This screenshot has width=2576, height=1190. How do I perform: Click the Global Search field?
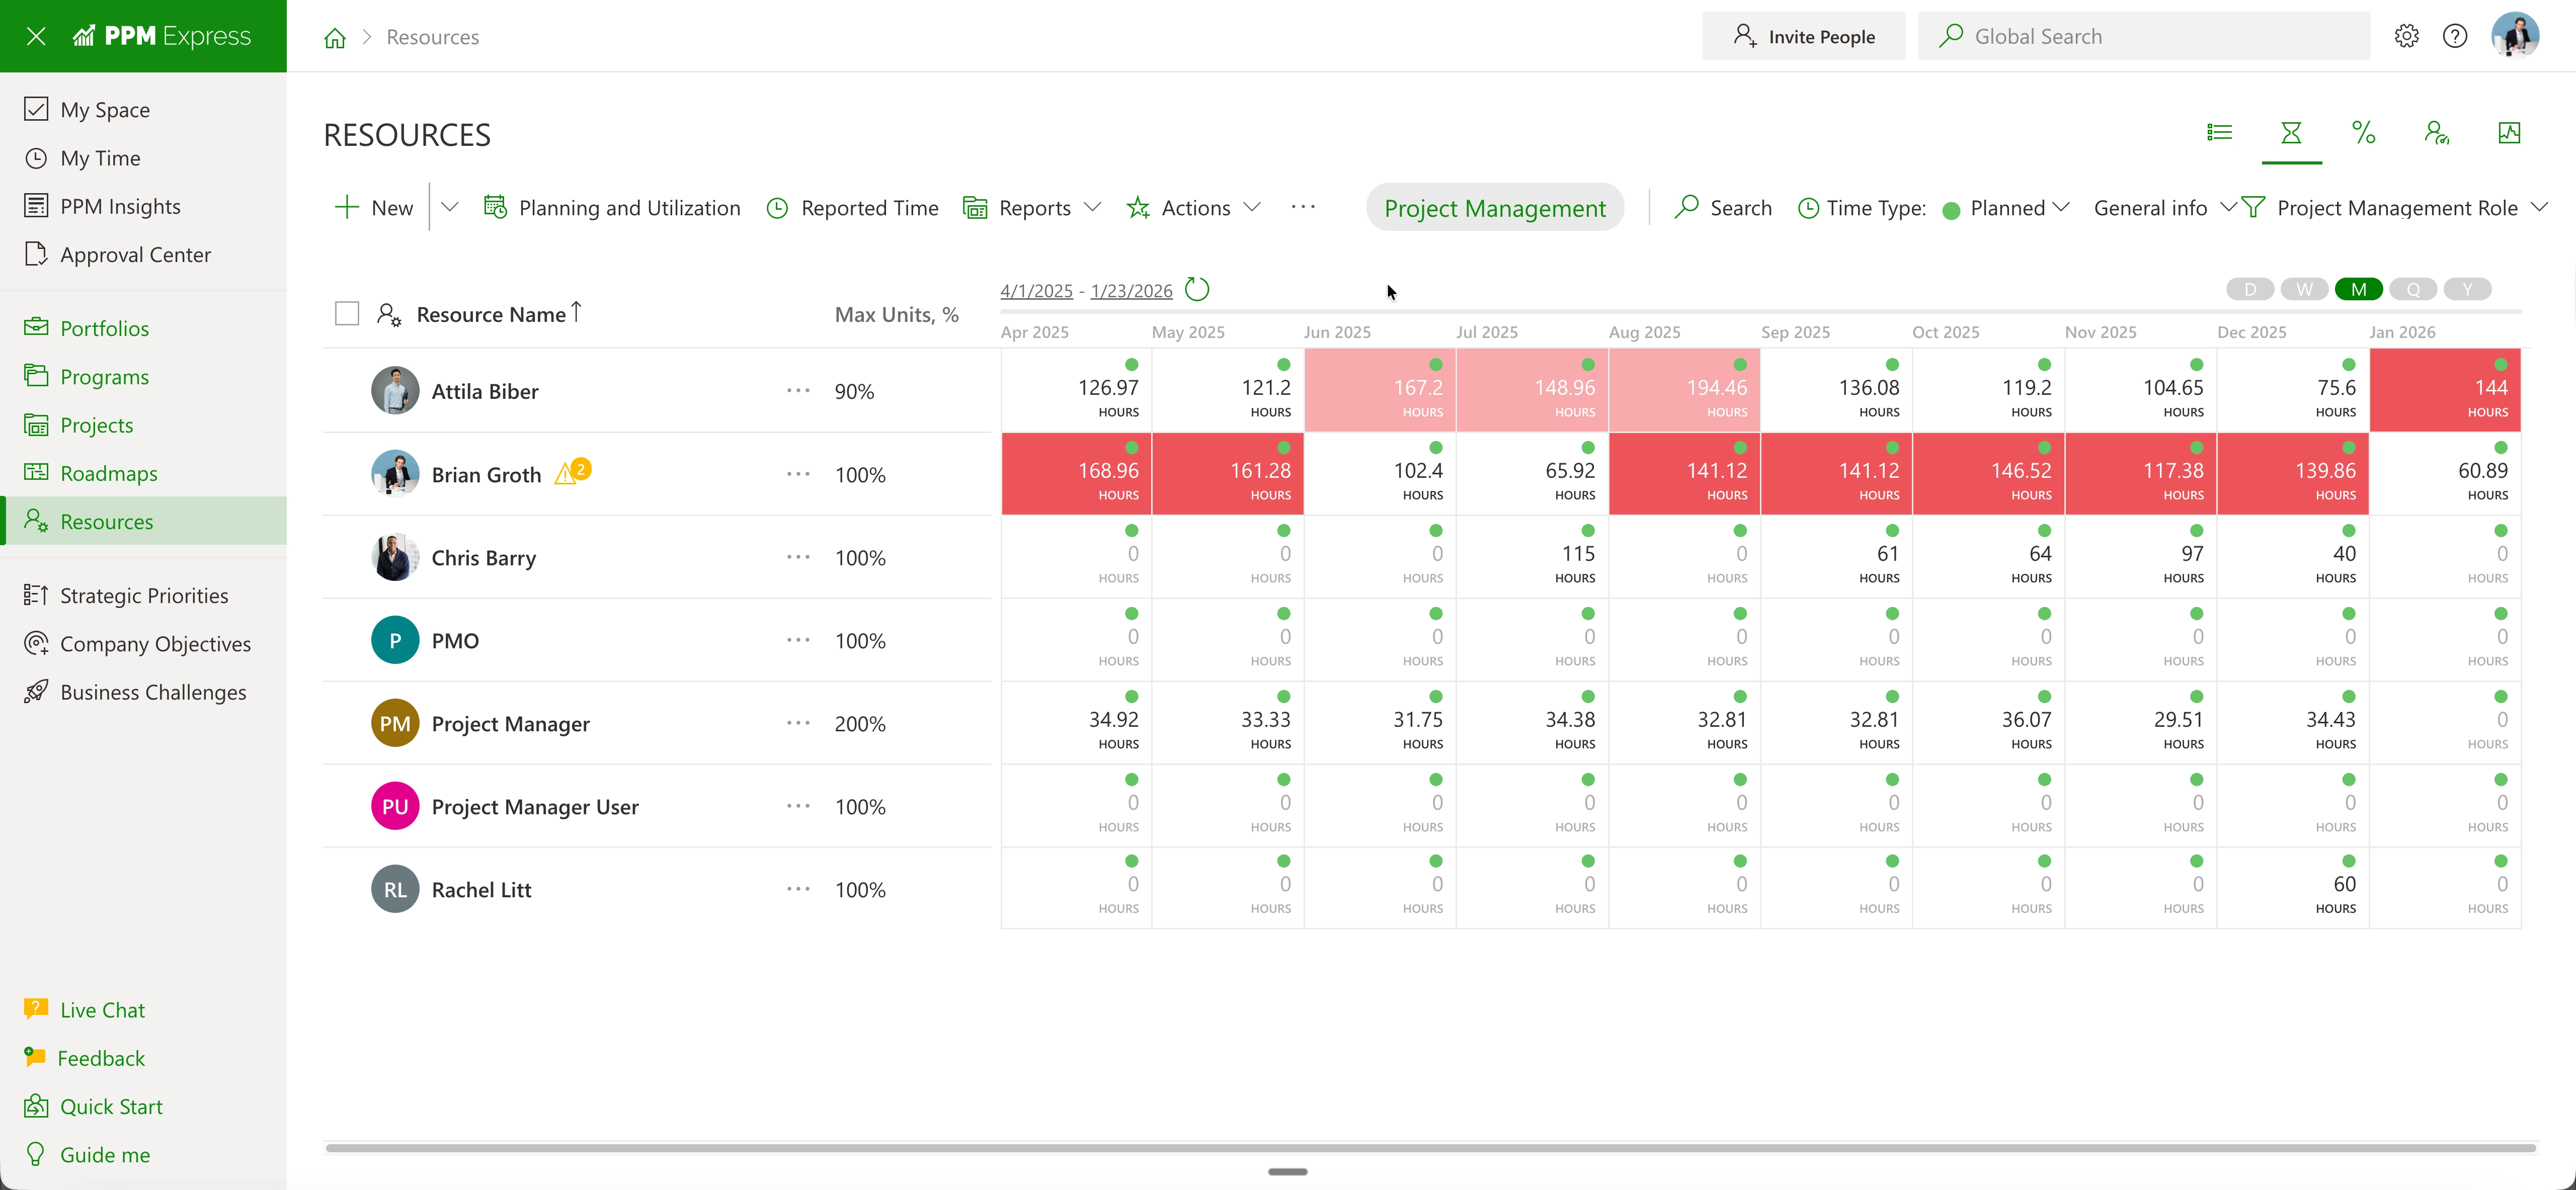2144,37
